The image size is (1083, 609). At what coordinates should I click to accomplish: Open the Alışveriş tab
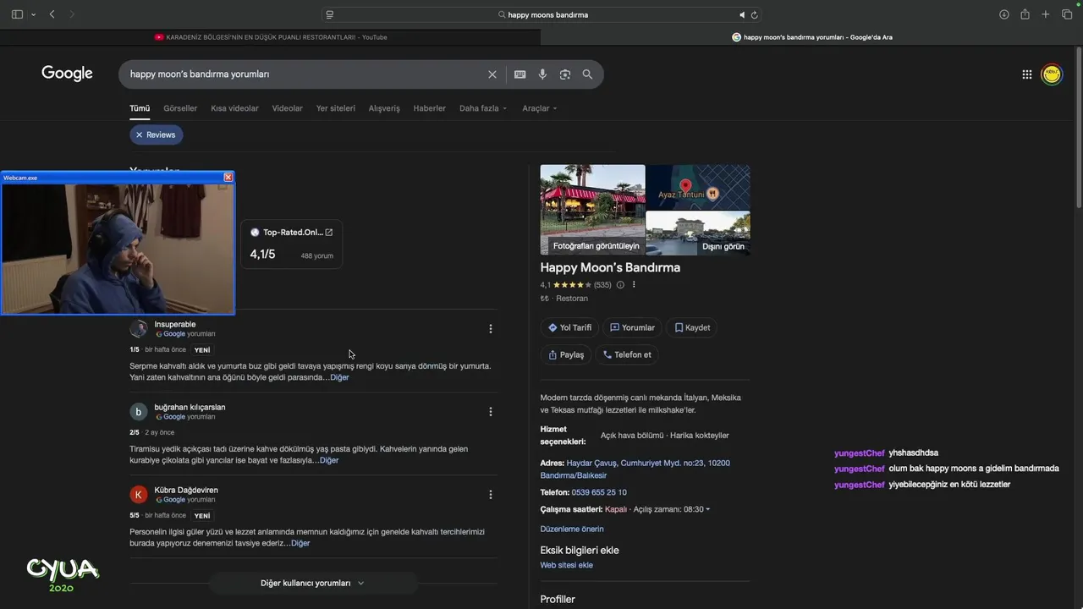[x=384, y=108]
